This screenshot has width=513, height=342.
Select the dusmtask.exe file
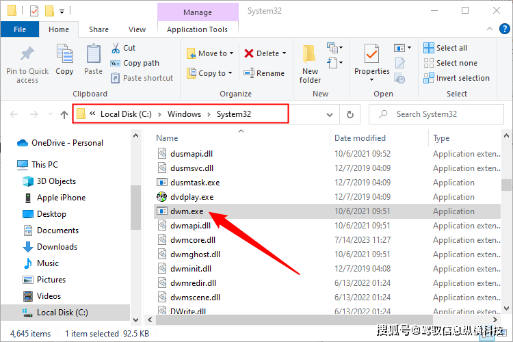(x=327, y=183)
